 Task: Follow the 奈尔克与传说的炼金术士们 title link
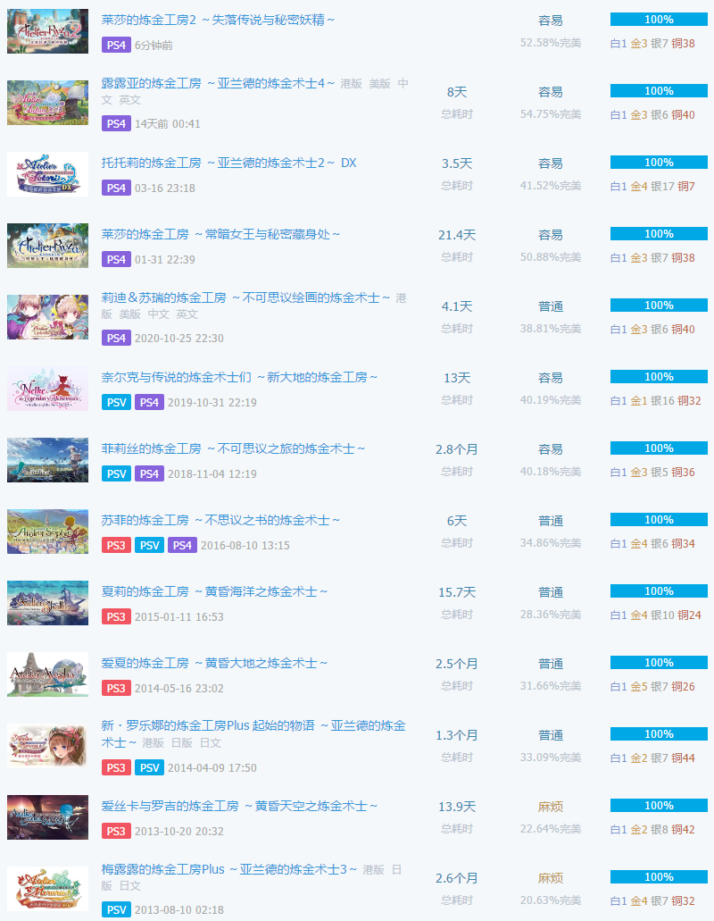tap(239, 377)
